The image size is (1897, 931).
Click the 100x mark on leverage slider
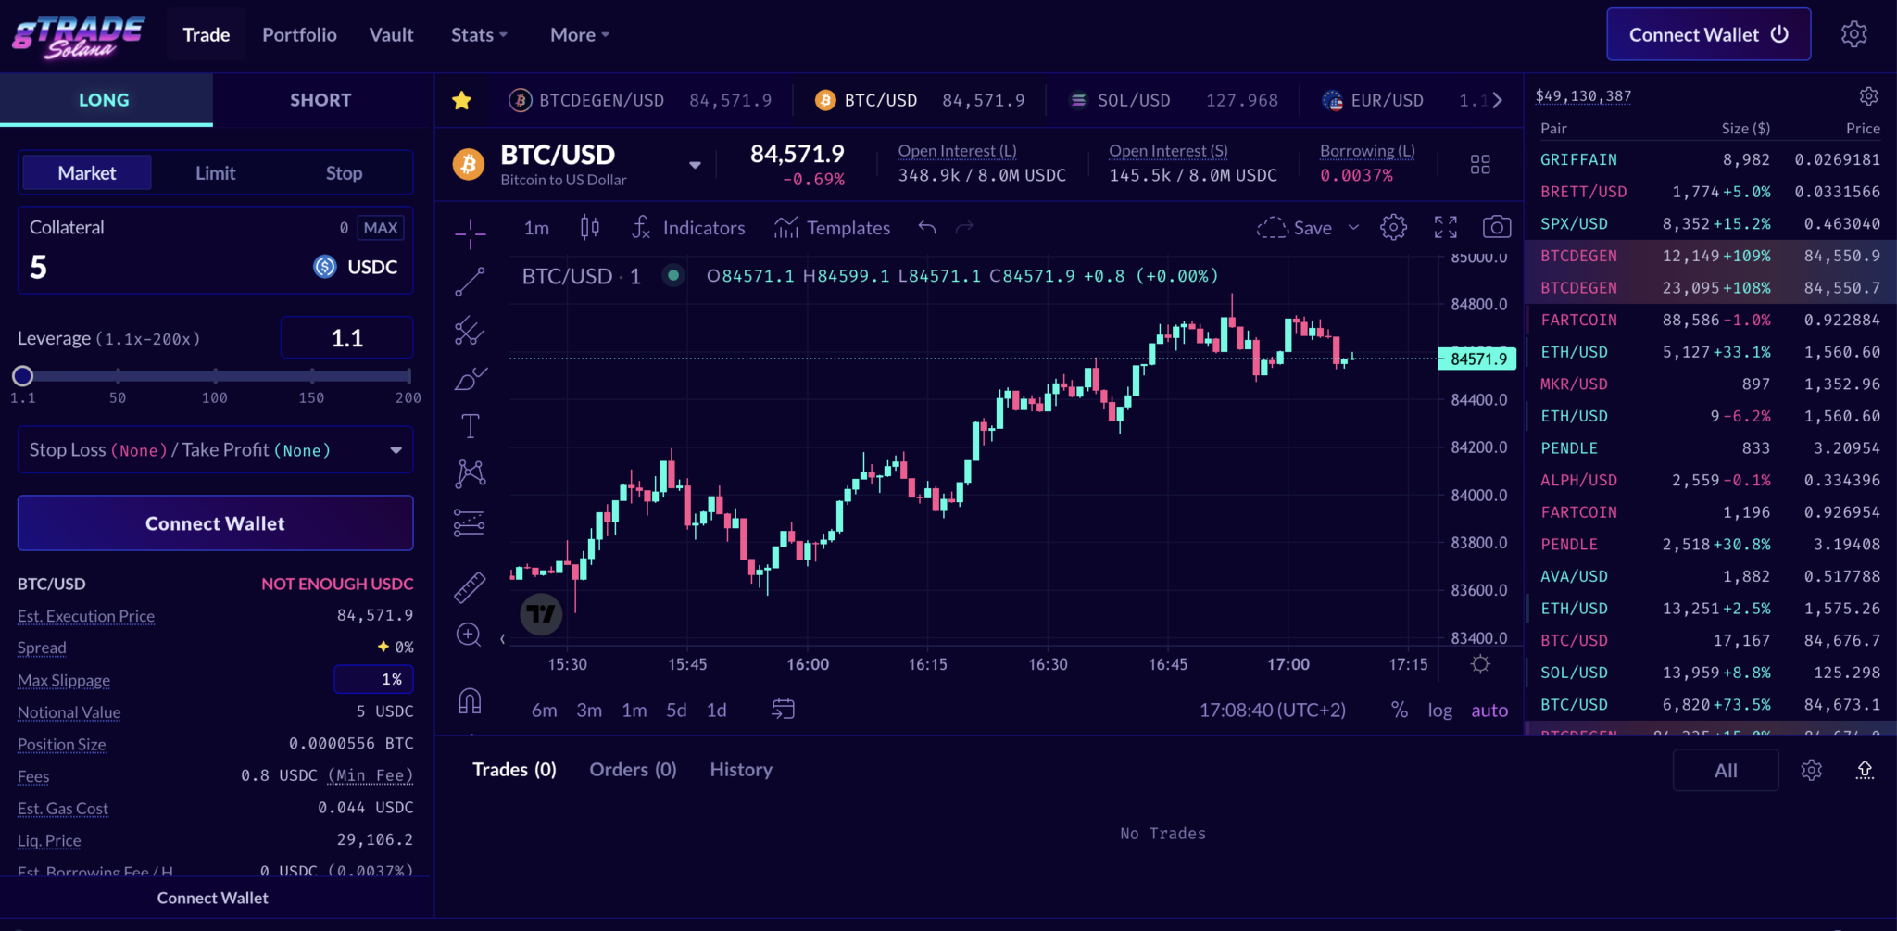pos(215,375)
